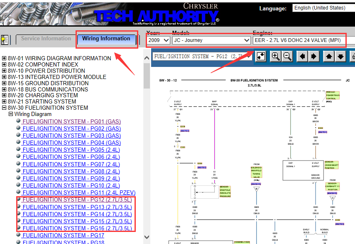This screenshot has width=355, height=244.
Task: Pan diagram up with up arrow
Action: coord(329,56)
